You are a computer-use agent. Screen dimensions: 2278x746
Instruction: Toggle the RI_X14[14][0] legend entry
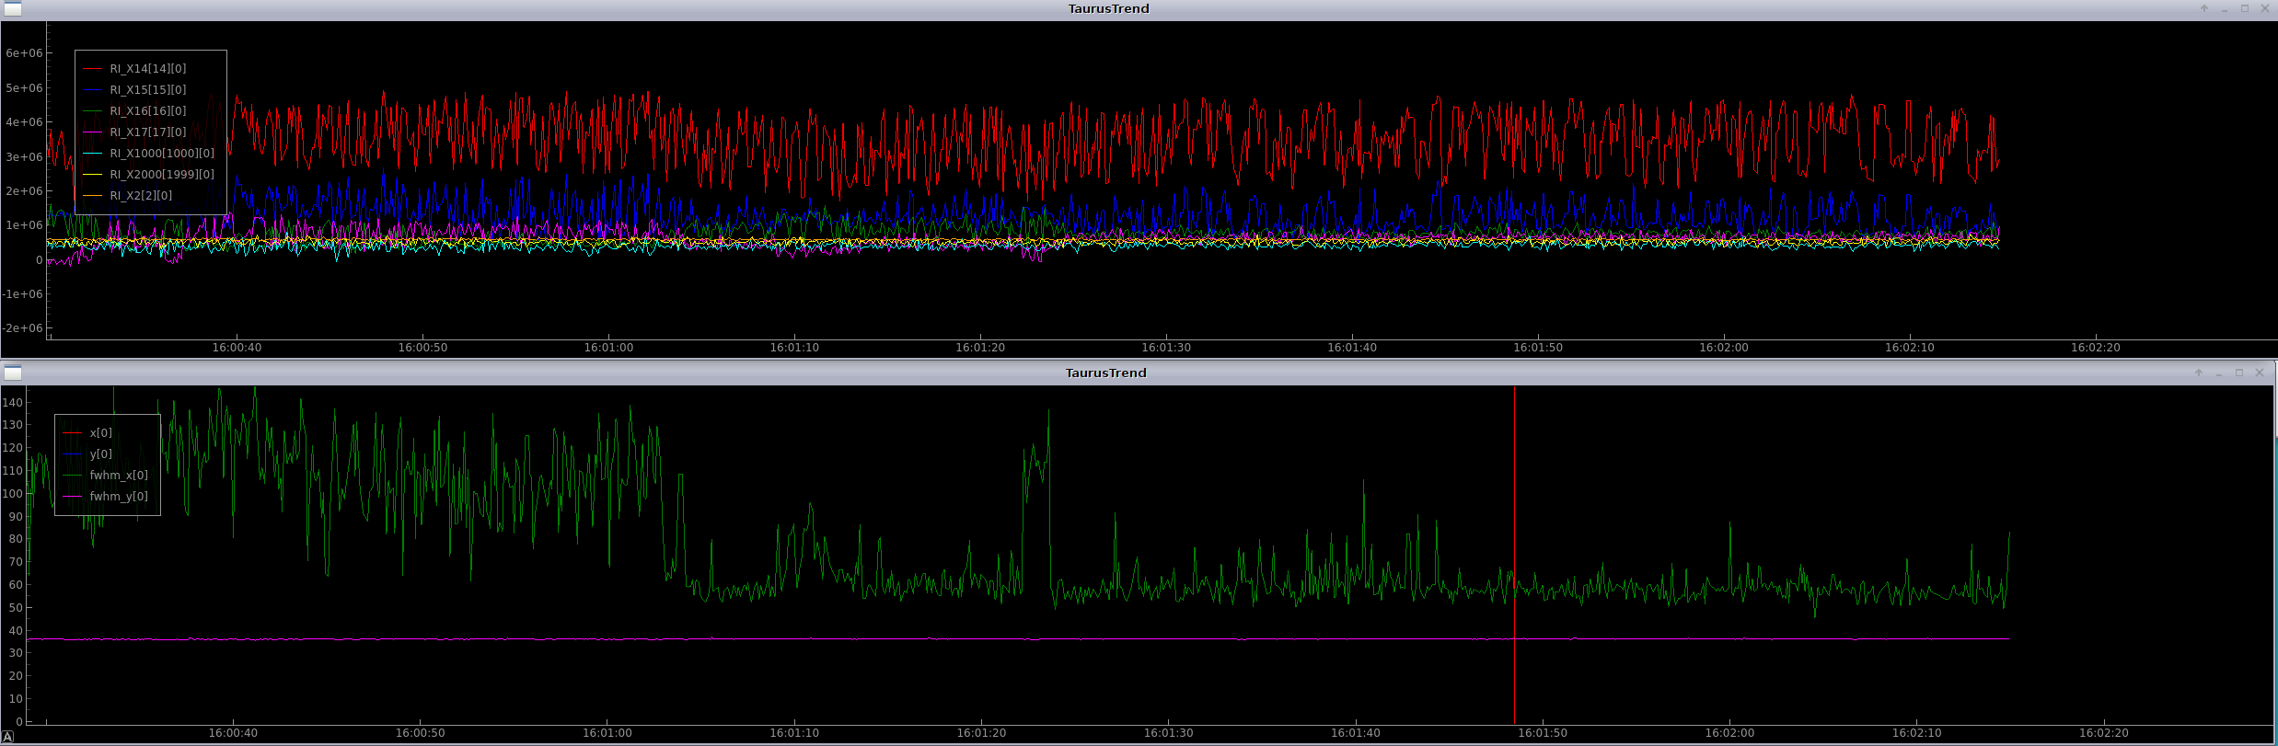coord(147,69)
